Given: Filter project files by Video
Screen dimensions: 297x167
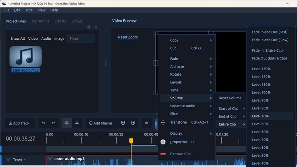Looking at the screenshot, I should coord(33,39).
